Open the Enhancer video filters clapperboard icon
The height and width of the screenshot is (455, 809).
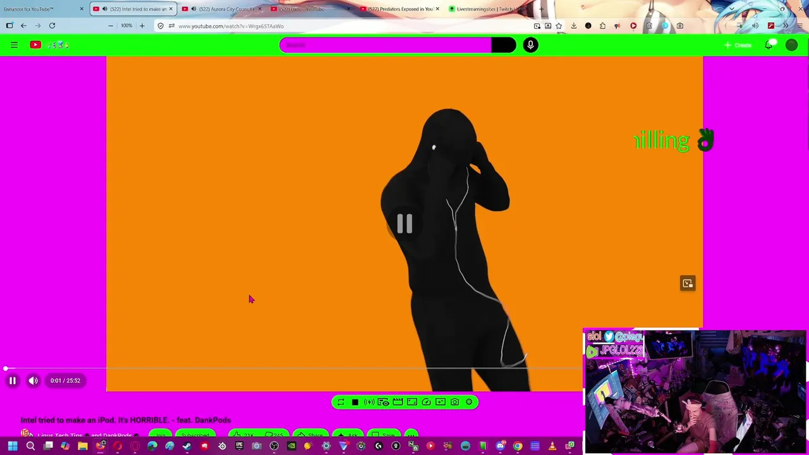(x=398, y=402)
